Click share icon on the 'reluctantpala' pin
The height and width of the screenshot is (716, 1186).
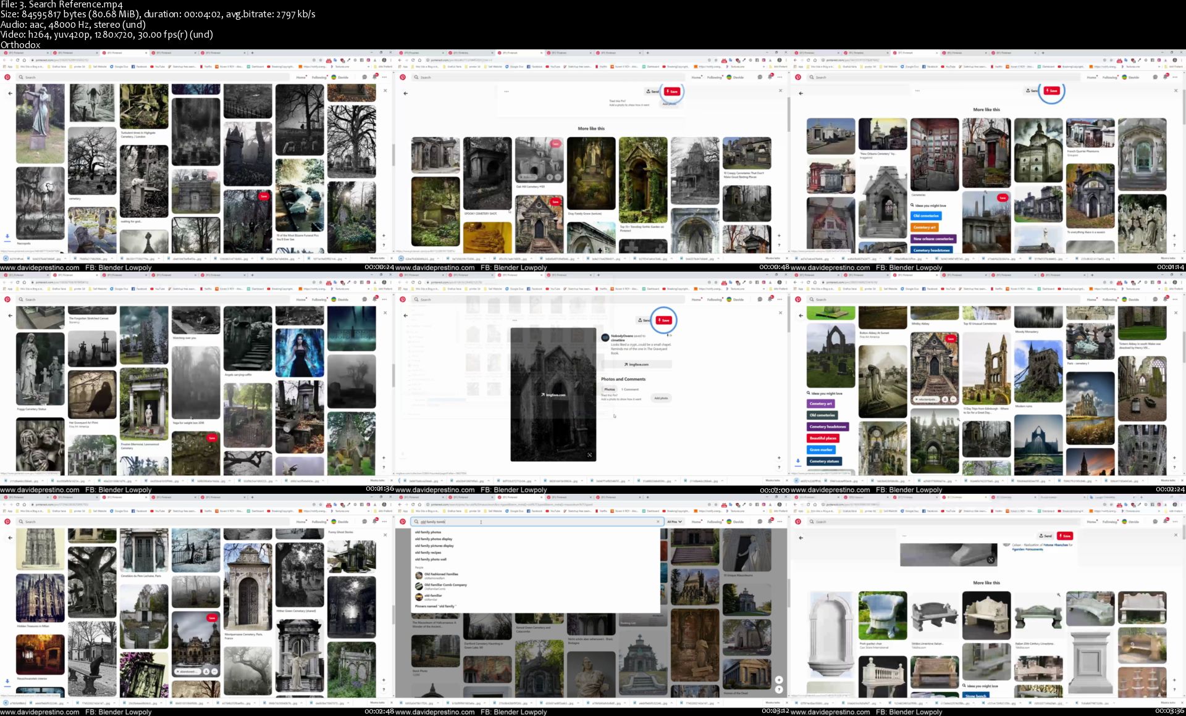click(944, 399)
